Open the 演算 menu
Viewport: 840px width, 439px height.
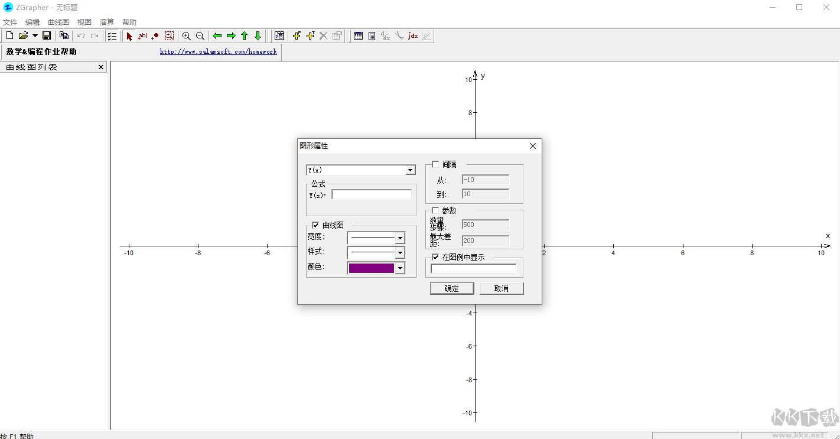coord(107,22)
